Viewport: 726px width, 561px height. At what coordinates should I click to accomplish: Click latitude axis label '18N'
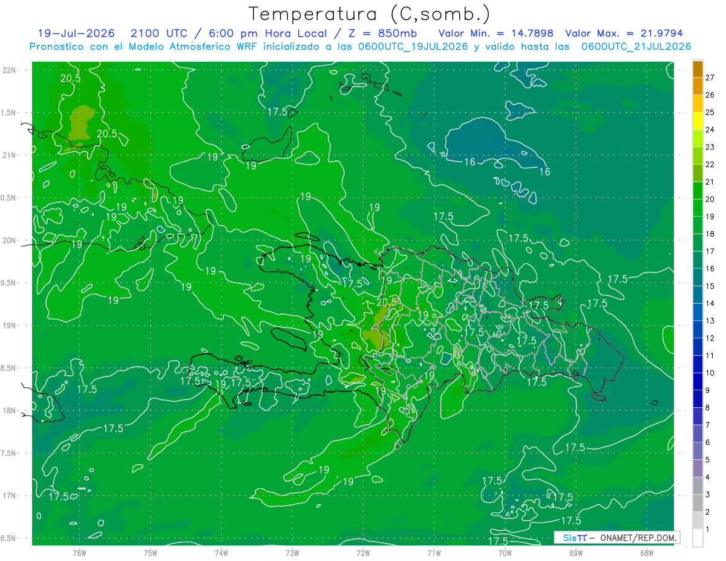[9, 410]
